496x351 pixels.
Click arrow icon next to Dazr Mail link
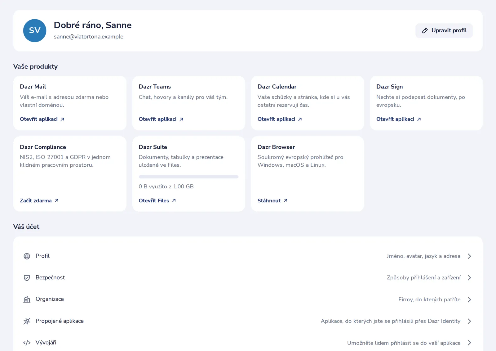pos(62,119)
